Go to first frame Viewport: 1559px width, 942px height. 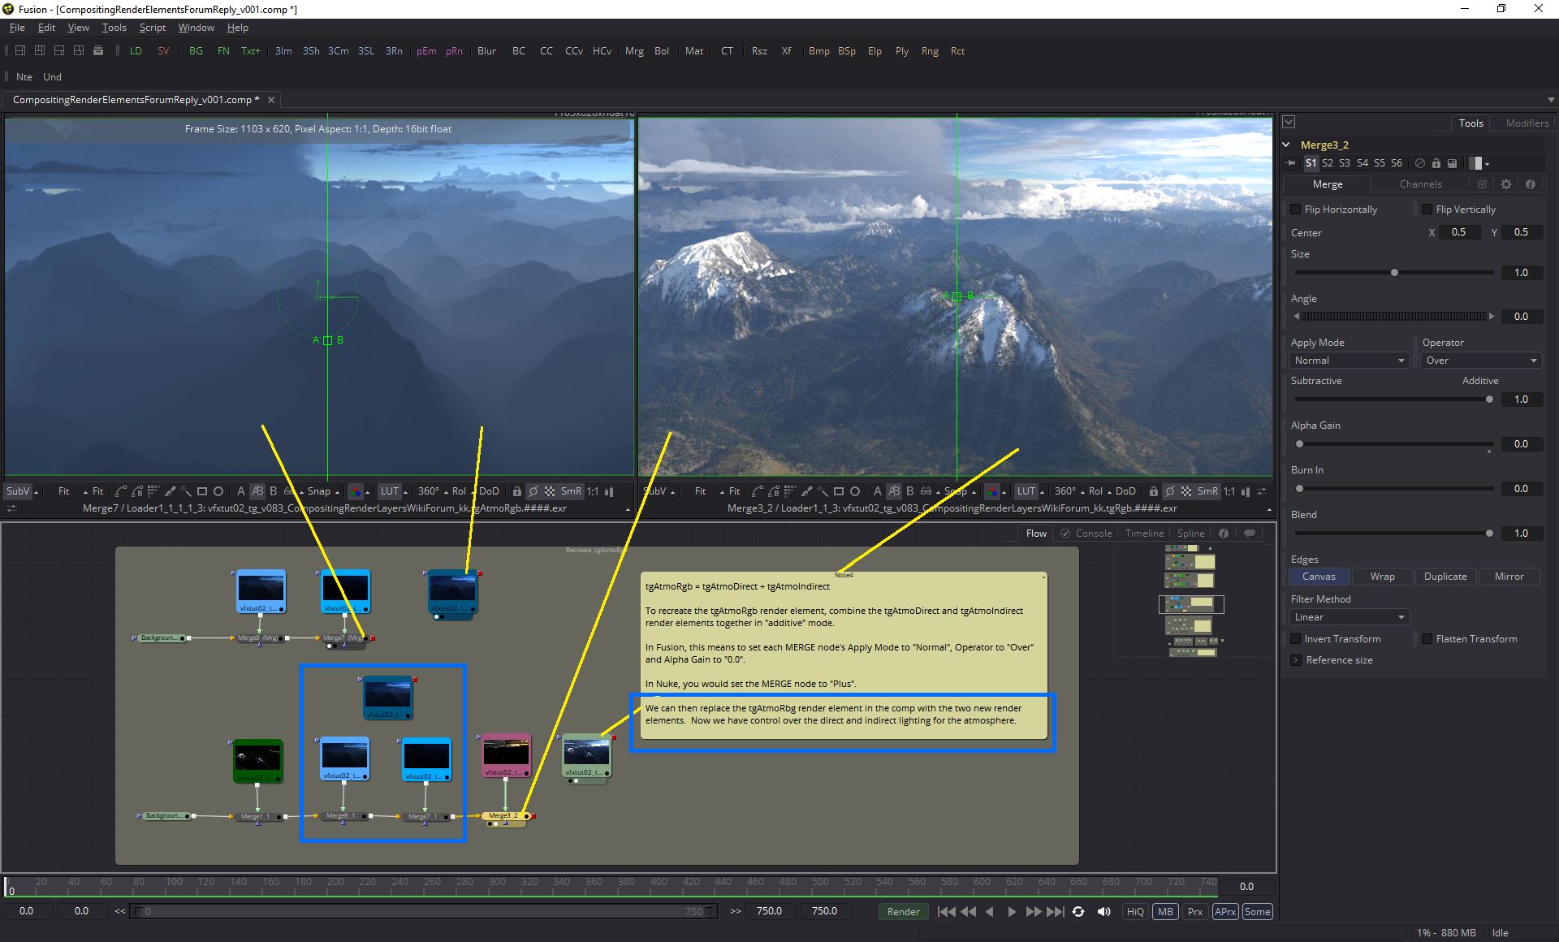tap(946, 911)
